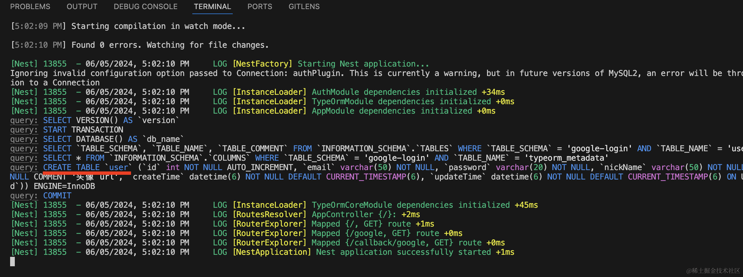Screen dimensions: 743x277
Task: Switch to the PROBLEMS tab
Action: pos(30,7)
